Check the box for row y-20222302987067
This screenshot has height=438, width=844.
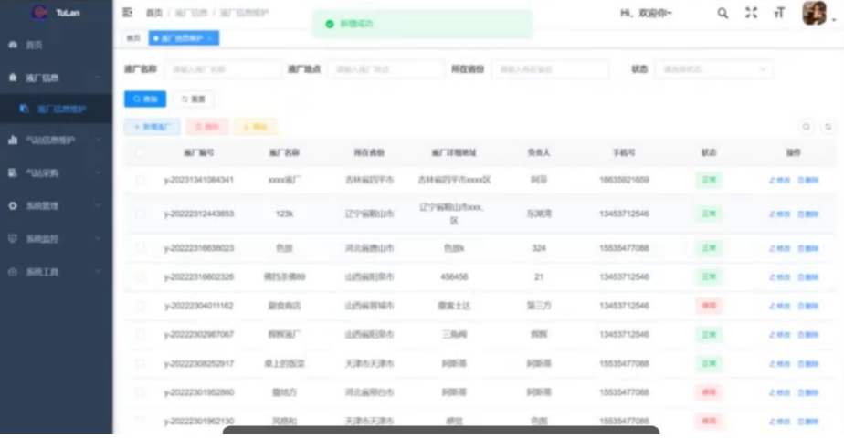pyautogui.click(x=140, y=335)
